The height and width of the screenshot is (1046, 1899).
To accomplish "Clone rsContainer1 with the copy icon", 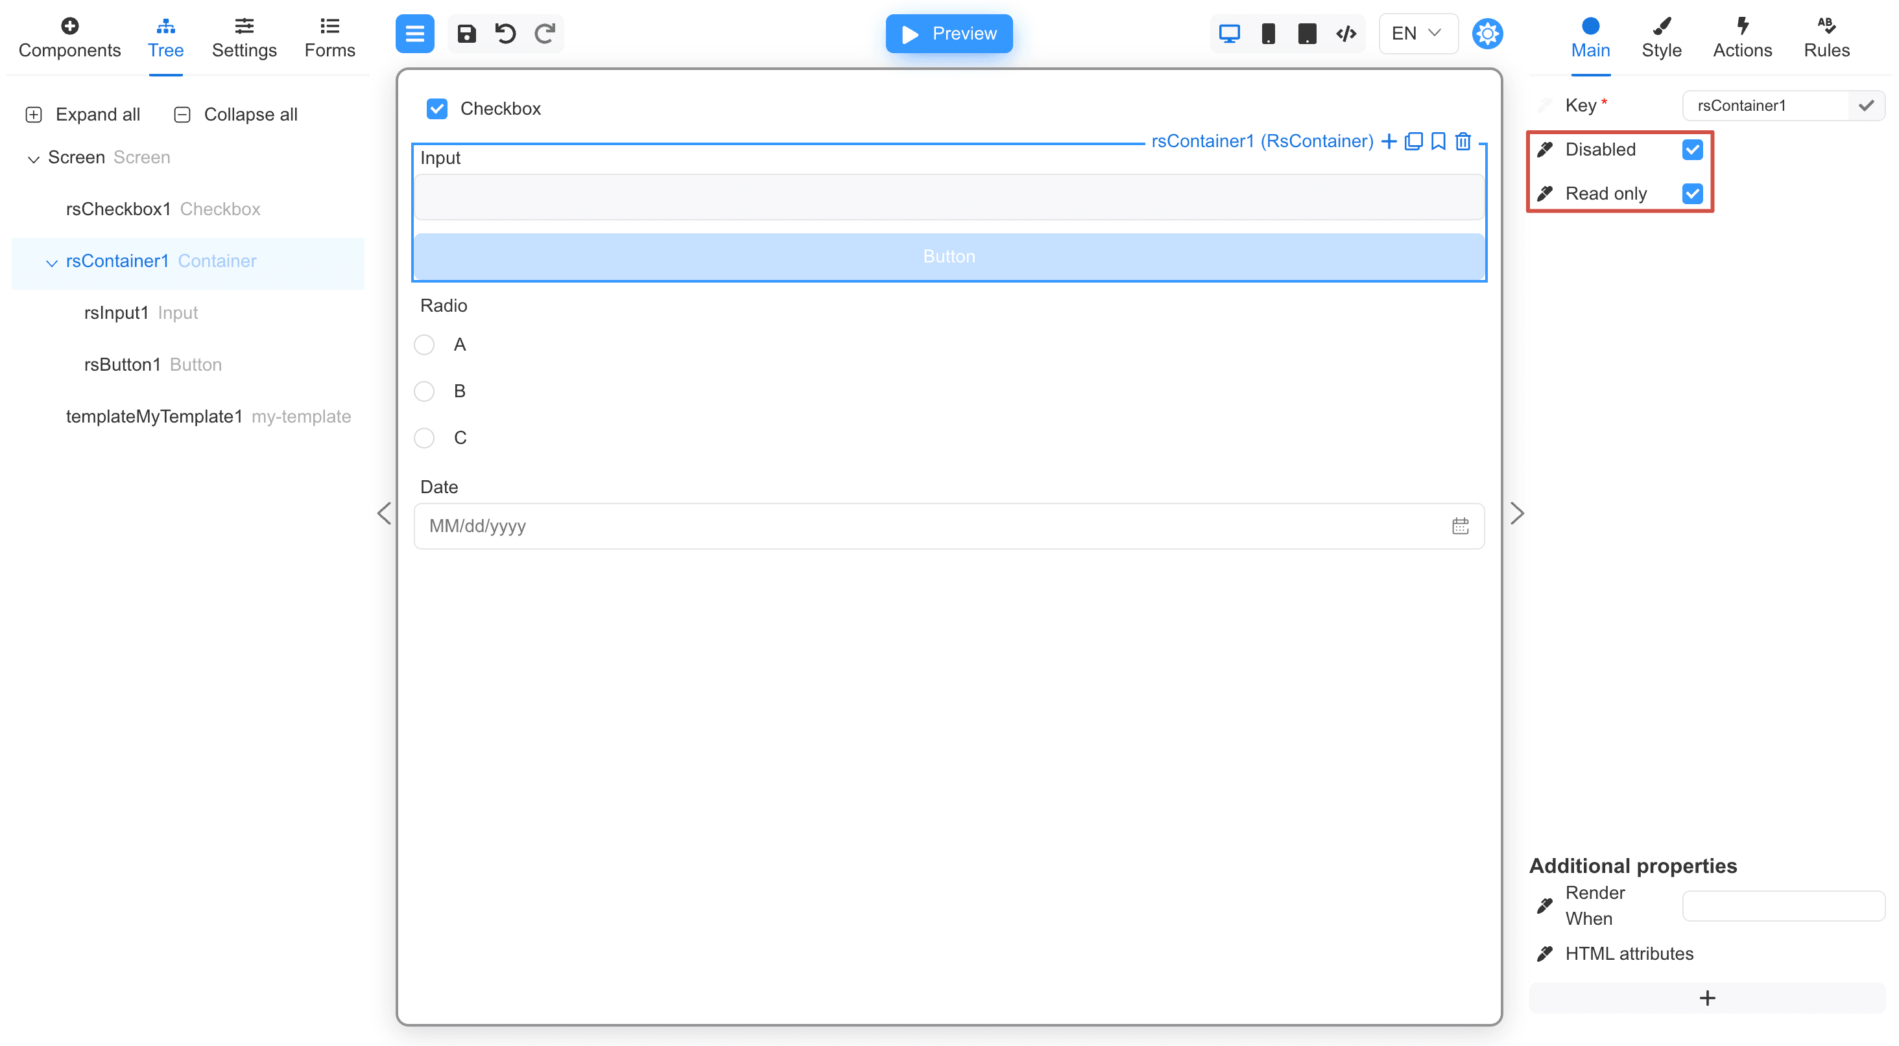I will [x=1413, y=141].
